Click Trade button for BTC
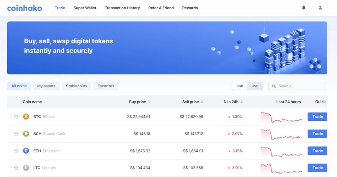The height and width of the screenshot is (177, 337). tap(317, 116)
